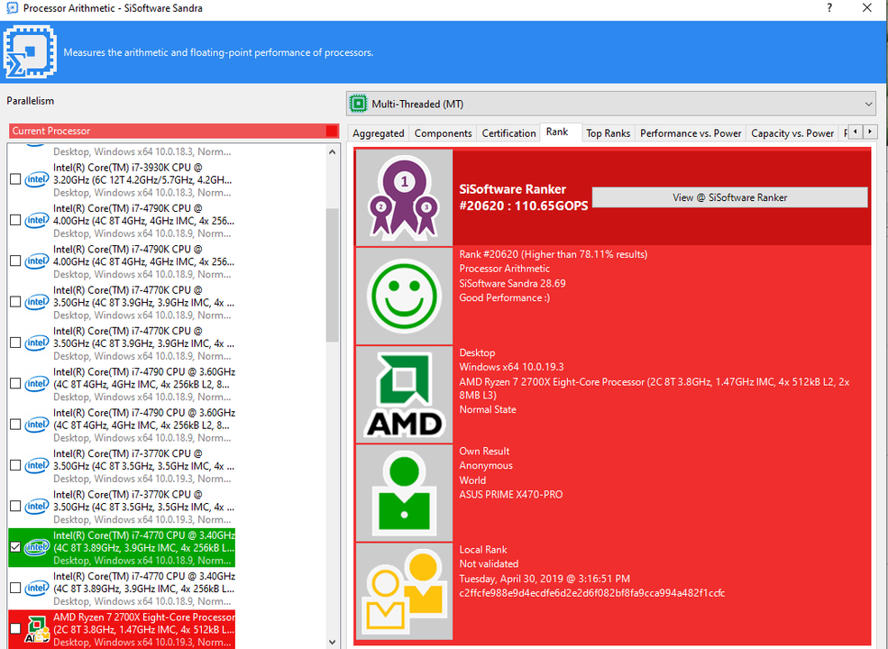
Task: Click the 'Windows x64 10.0.19.3' text in Rank panel
Action: coord(511,367)
